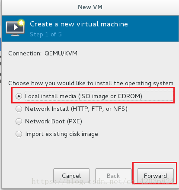This screenshot has height=190, width=179.
Task: Click the "Create a new virtual machine" heading
Action: click(79, 24)
